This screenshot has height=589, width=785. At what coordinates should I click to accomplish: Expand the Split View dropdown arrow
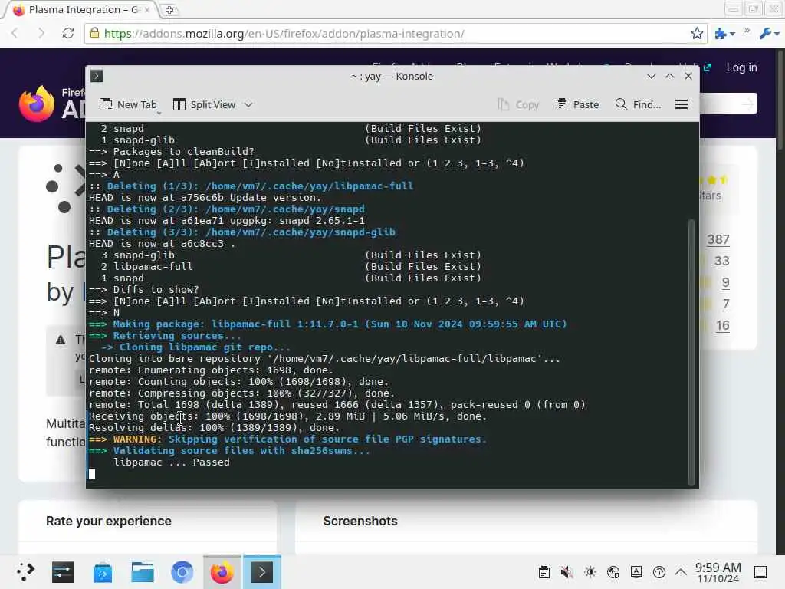point(248,104)
